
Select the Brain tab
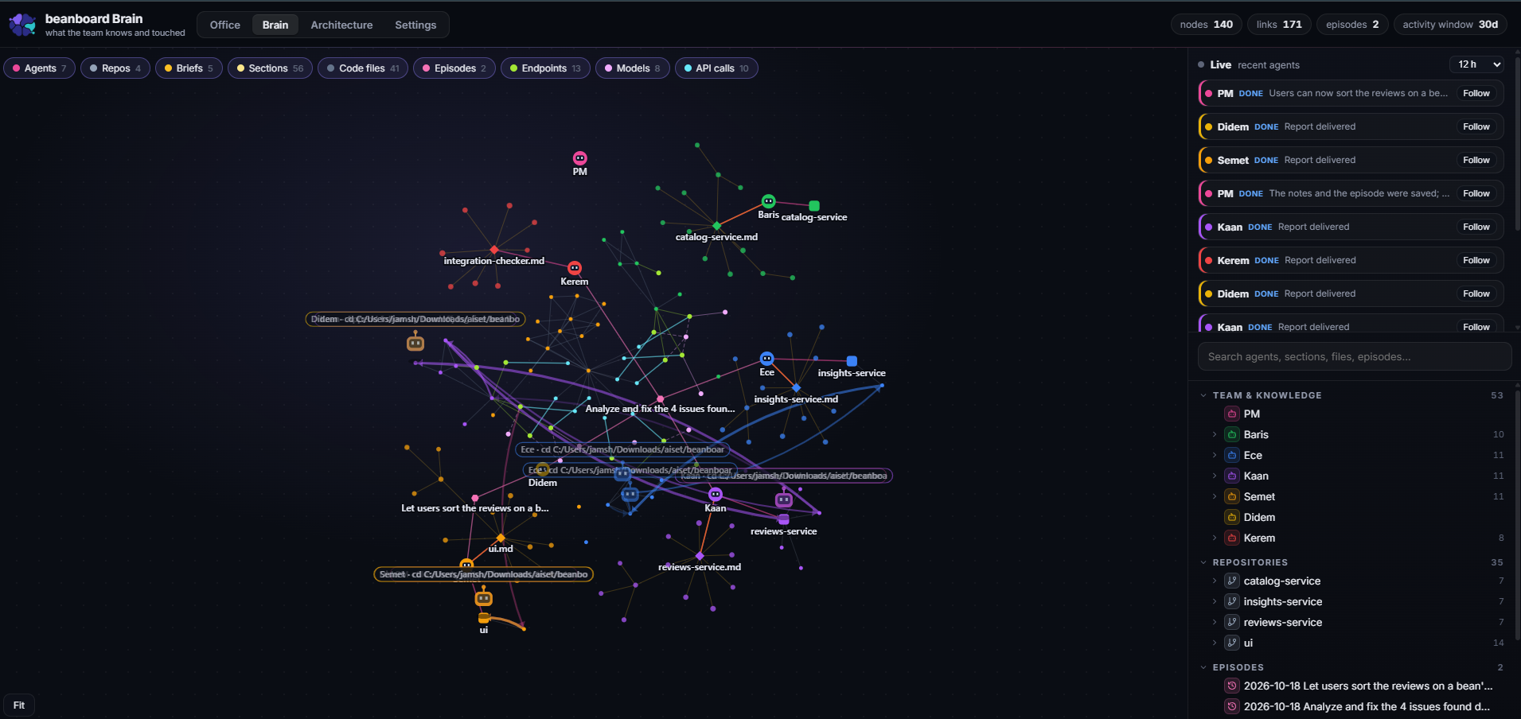275,25
